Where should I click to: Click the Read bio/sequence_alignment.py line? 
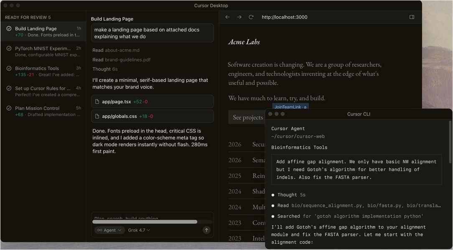click(356, 205)
